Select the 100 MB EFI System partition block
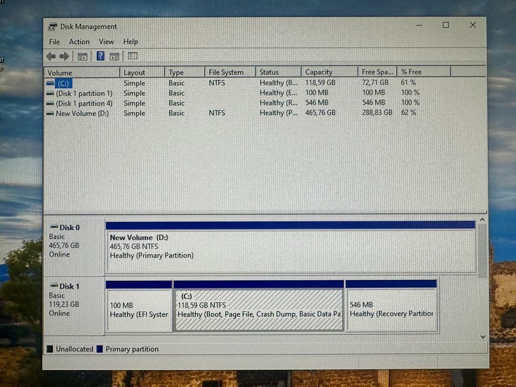The width and height of the screenshot is (516, 387). click(x=139, y=306)
